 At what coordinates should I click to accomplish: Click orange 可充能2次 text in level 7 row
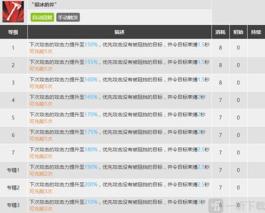tap(41, 156)
